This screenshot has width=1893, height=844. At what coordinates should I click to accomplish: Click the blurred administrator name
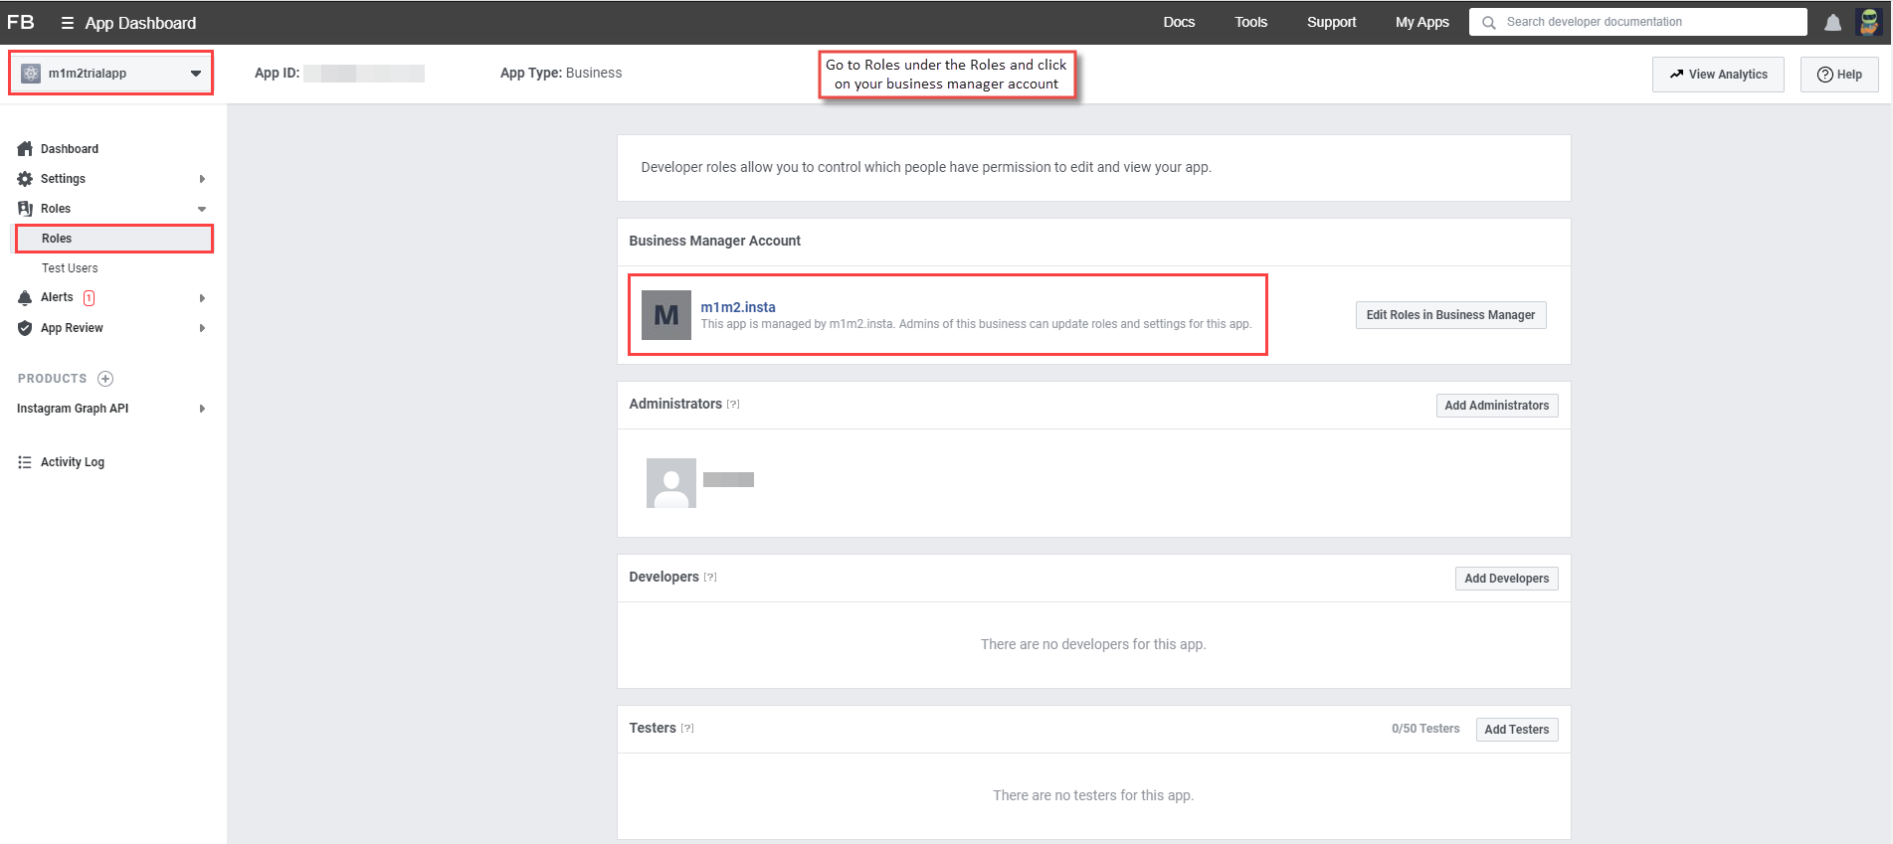728,480
